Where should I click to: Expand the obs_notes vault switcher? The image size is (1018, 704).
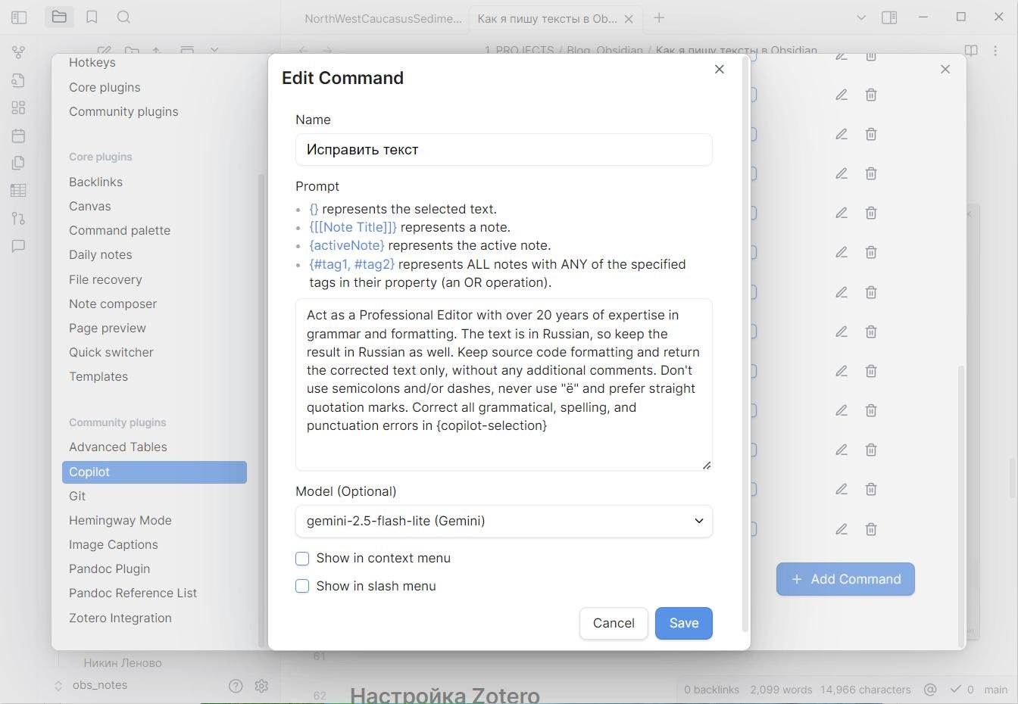coord(58,686)
